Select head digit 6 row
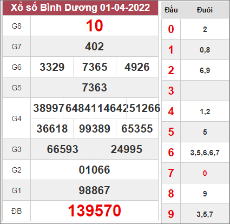The width and height of the screenshot is (230, 224). click(x=195, y=153)
